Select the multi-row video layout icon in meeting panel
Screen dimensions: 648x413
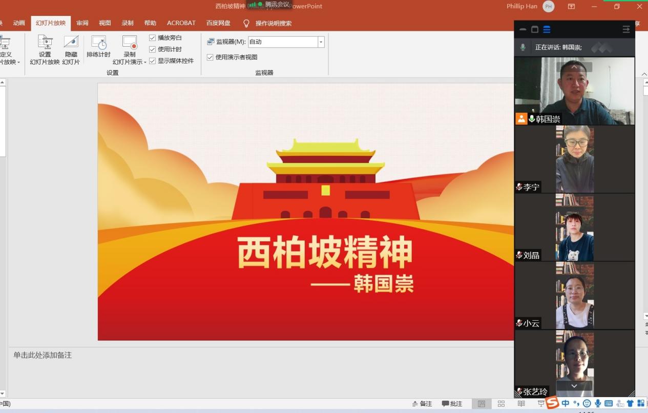[547, 30]
